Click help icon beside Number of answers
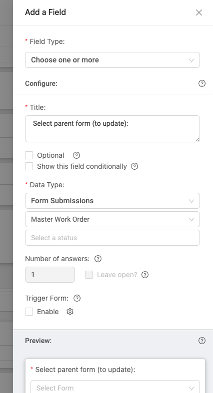 tap(98, 259)
